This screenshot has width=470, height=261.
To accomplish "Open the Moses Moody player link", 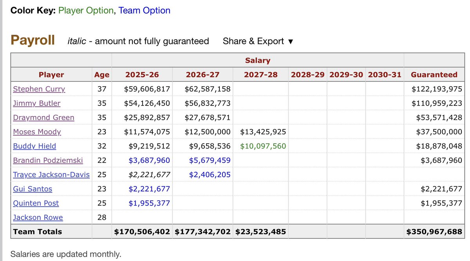I will [x=37, y=132].
